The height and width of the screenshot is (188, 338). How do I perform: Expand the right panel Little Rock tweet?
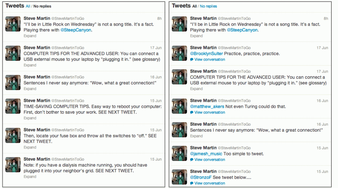point(196,36)
